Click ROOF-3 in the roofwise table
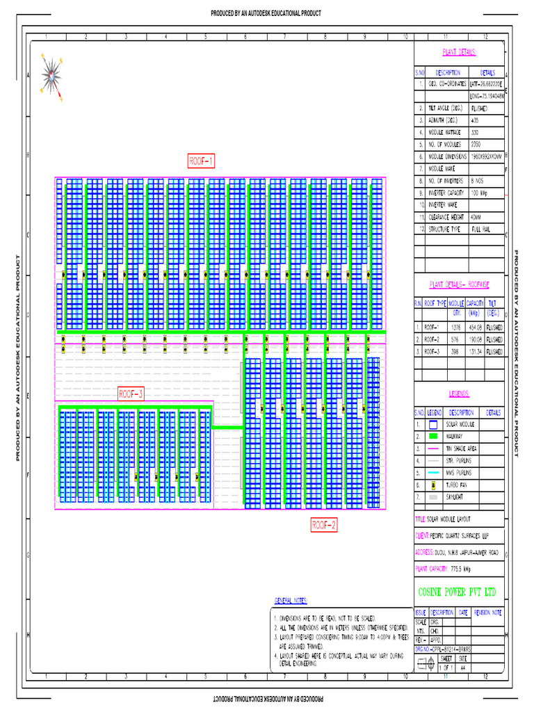This screenshot has height=712, width=534. 432,352
